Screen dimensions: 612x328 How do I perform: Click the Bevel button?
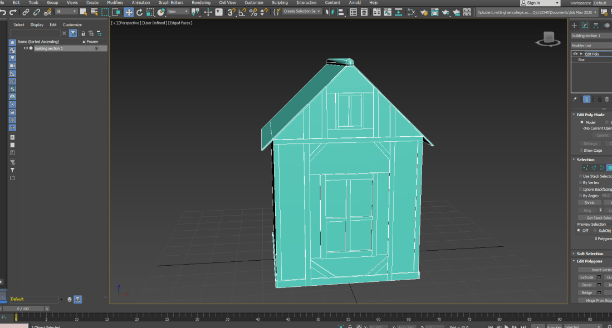coord(587,285)
